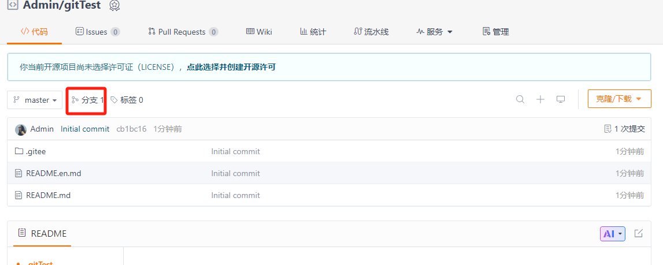Image resolution: width=663 pixels, height=265 pixels.
Task: Open the Pull Requests tab
Action: coord(183,32)
